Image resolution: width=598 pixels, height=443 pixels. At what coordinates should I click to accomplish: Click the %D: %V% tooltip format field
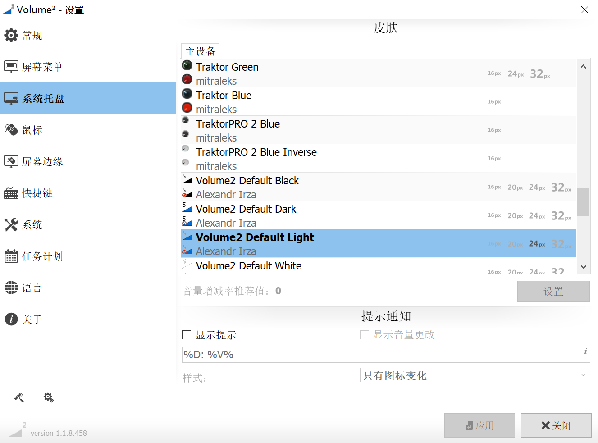pyautogui.click(x=386, y=355)
